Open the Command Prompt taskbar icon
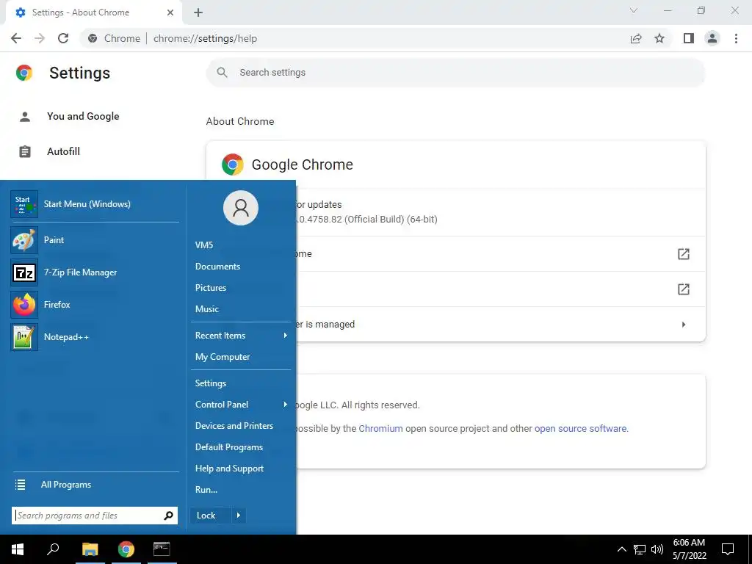The width and height of the screenshot is (752, 564). coord(162,549)
